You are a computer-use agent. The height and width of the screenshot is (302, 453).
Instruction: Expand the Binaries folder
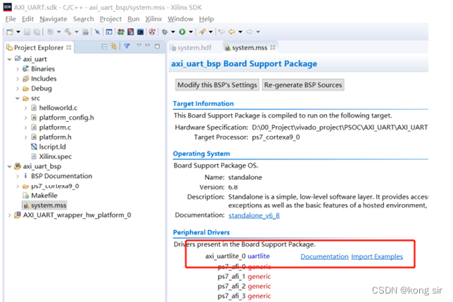(x=18, y=69)
